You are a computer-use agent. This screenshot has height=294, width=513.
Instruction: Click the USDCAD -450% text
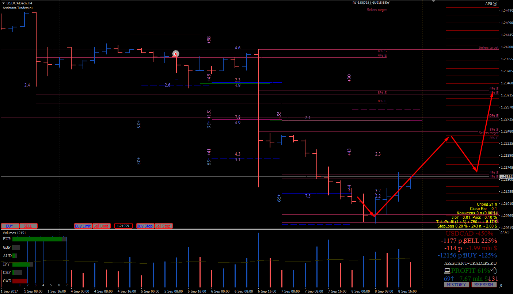pyautogui.click(x=470, y=233)
